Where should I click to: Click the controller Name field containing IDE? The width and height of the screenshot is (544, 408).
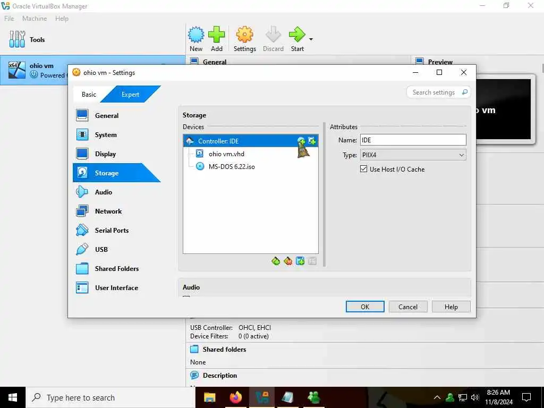413,140
